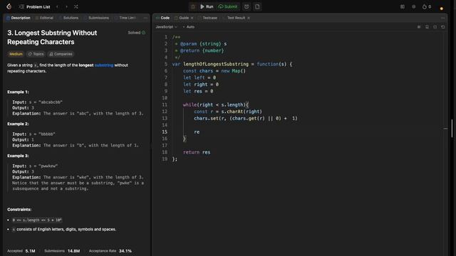
Task: Click the Example 2 input 's = "bbbbb"'
Action: [x=42, y=134]
